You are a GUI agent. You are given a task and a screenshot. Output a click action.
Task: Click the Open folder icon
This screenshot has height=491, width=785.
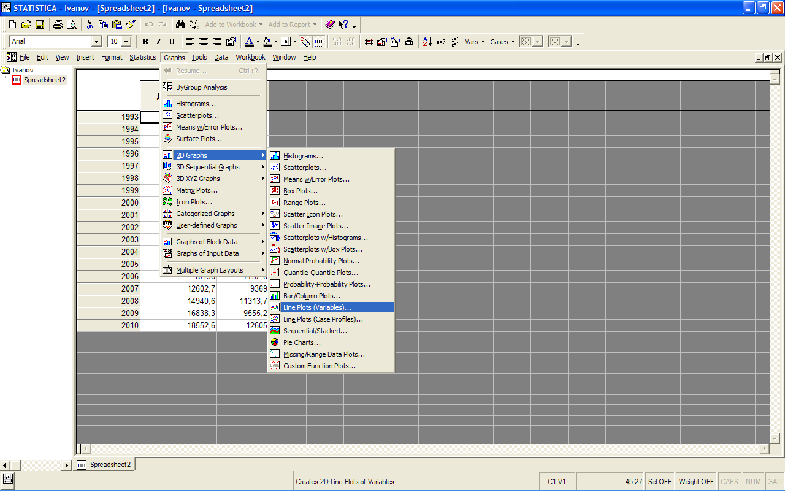[x=26, y=25]
